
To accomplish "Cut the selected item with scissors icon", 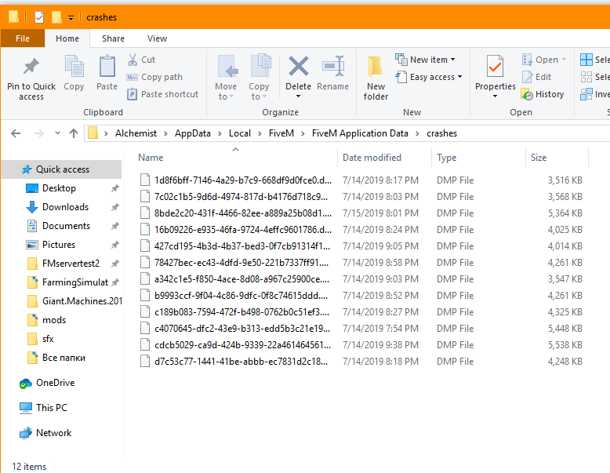I will point(133,60).
